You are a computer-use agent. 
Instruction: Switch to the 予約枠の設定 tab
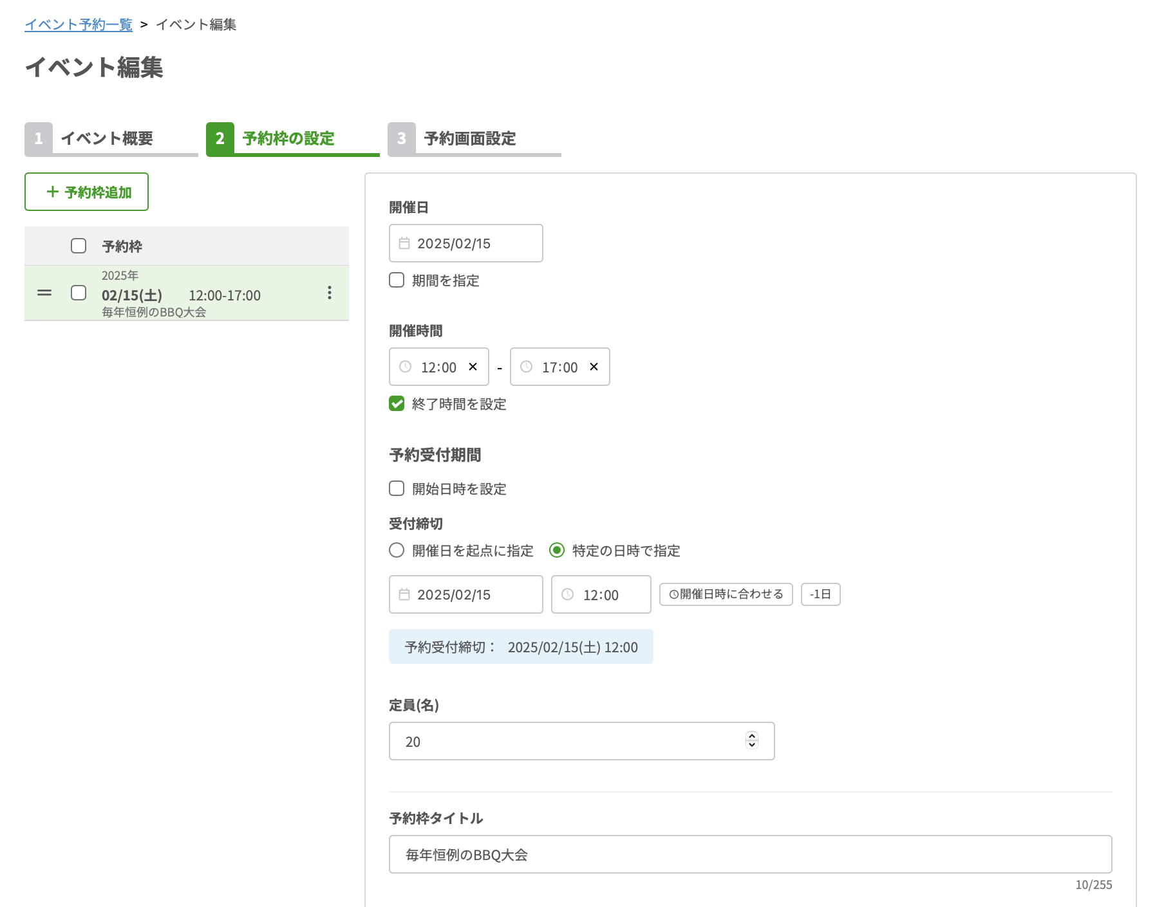click(x=292, y=138)
